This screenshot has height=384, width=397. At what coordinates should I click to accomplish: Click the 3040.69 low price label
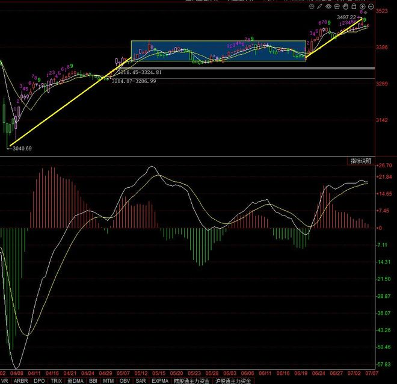point(22,149)
